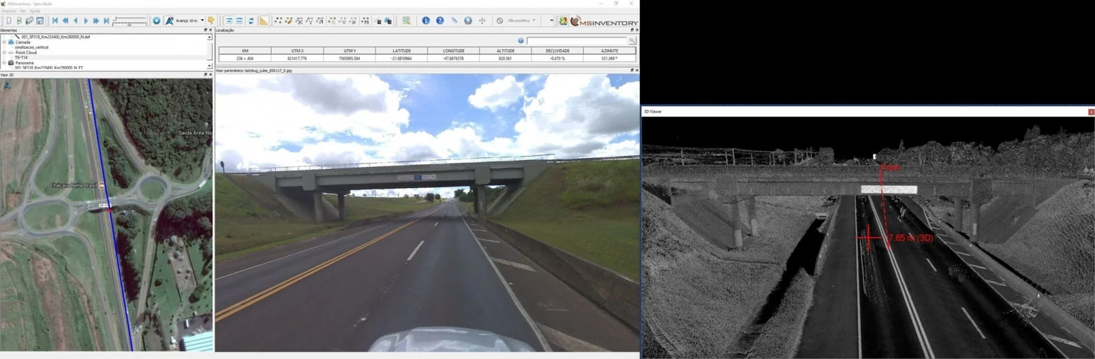Open the Ajuda menu
Screen dimensions: 1095x359
pos(35,11)
